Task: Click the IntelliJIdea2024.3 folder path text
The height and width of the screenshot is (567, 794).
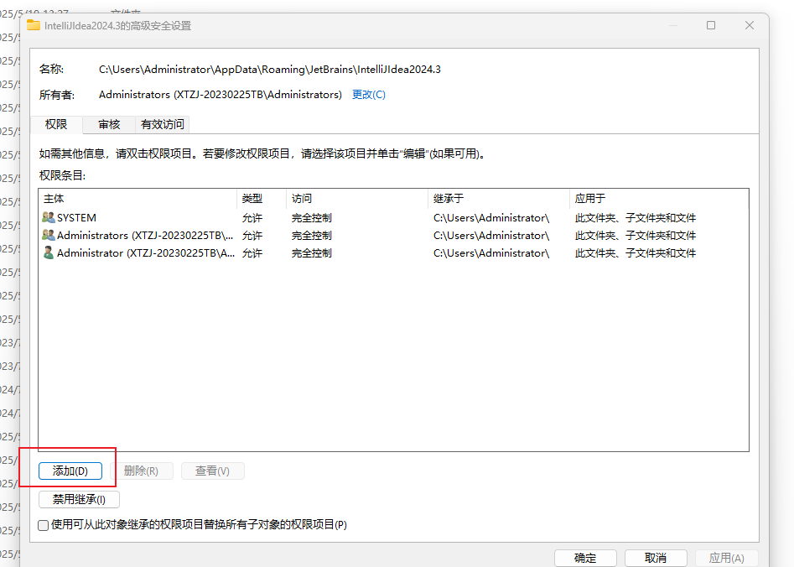Action: (270, 70)
